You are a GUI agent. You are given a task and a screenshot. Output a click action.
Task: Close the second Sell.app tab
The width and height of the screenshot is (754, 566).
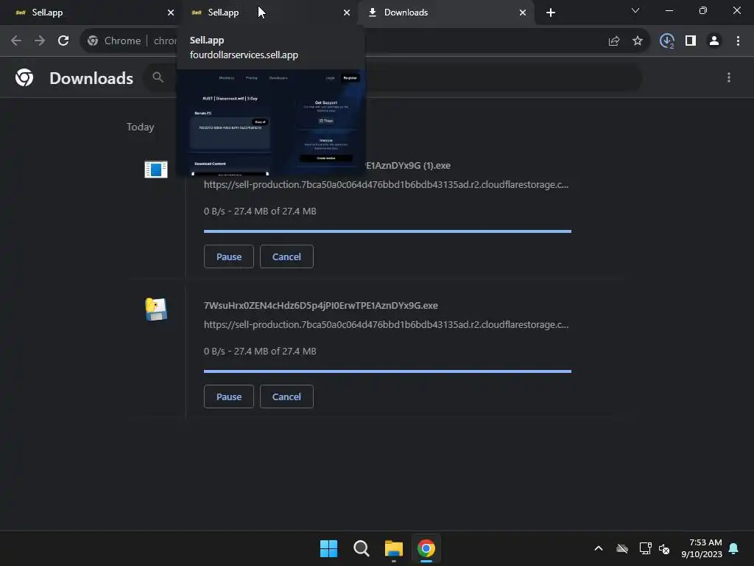347,13
